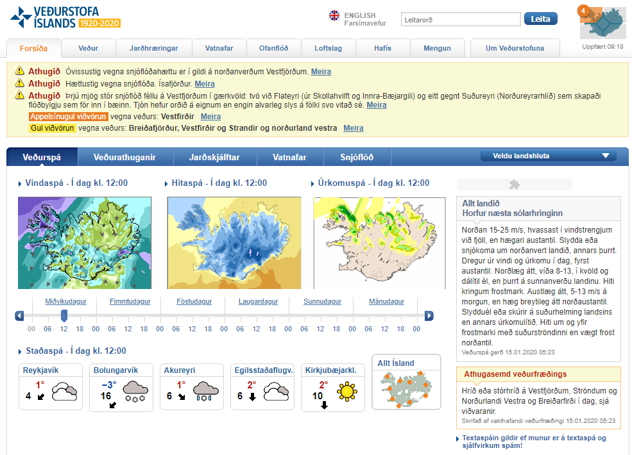
Task: Click the Bolungarvík snow cloud icon
Action: pos(135,391)
